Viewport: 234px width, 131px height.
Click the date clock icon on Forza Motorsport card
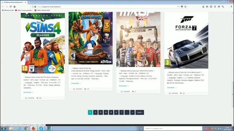(170, 93)
